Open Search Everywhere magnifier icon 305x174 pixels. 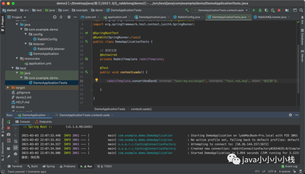tap(301, 10)
